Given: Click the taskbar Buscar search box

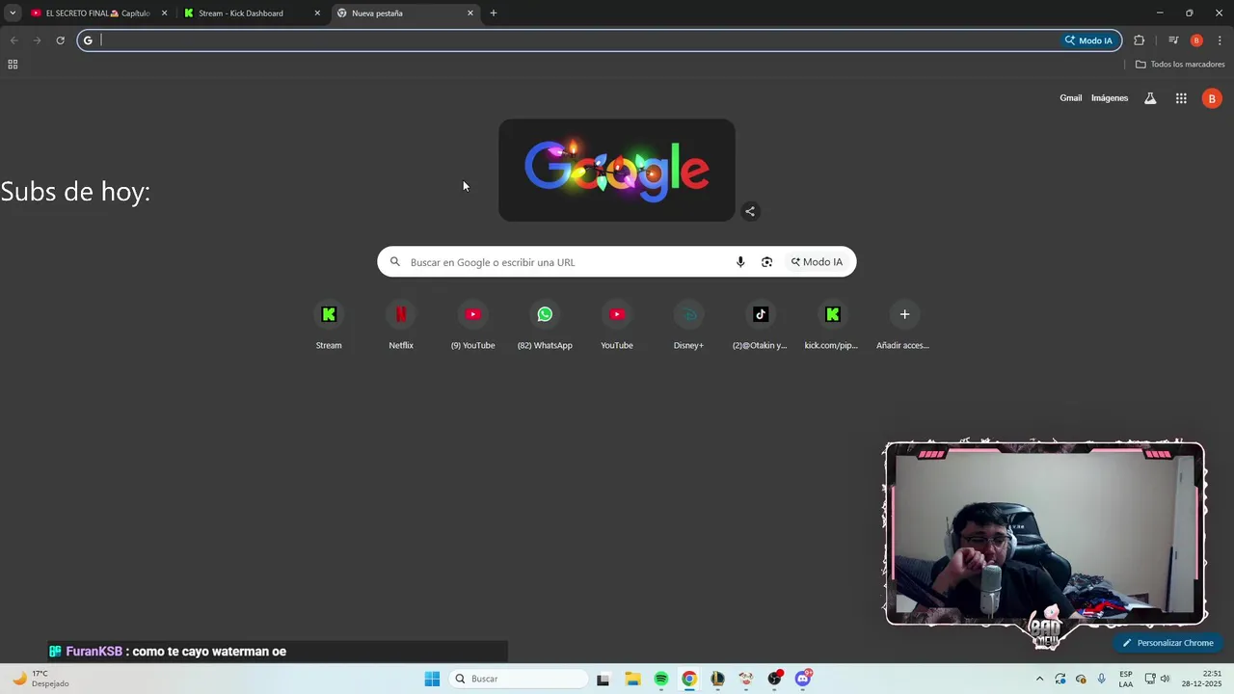Looking at the screenshot, I should pos(519,679).
